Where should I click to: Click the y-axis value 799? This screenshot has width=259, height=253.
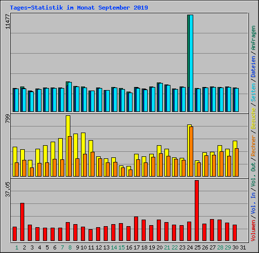tap(8, 118)
